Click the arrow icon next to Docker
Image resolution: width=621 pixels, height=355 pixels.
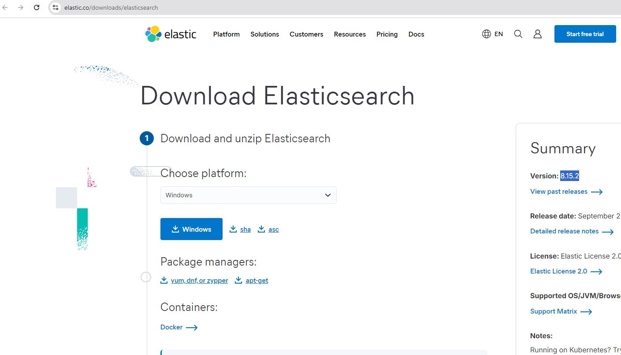click(192, 328)
